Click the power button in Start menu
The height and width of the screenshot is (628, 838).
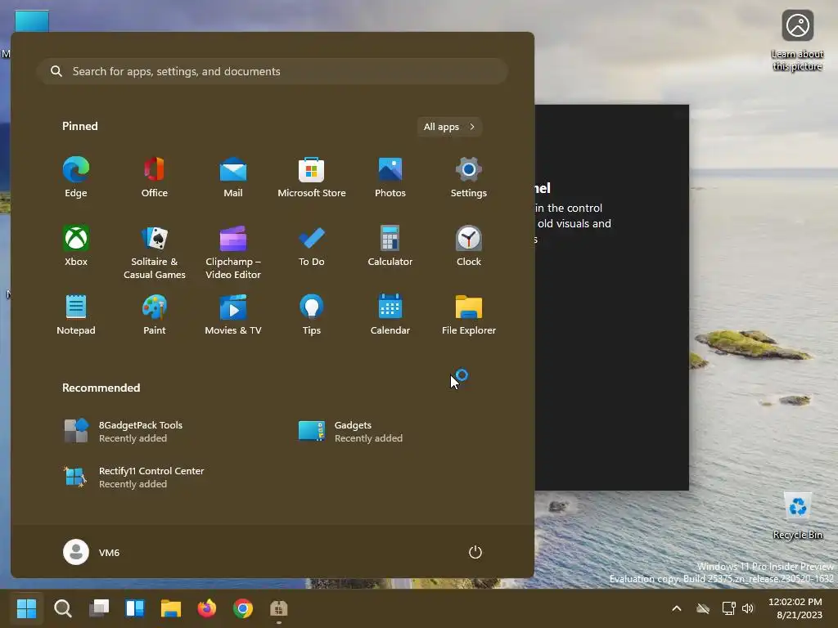coord(475,552)
